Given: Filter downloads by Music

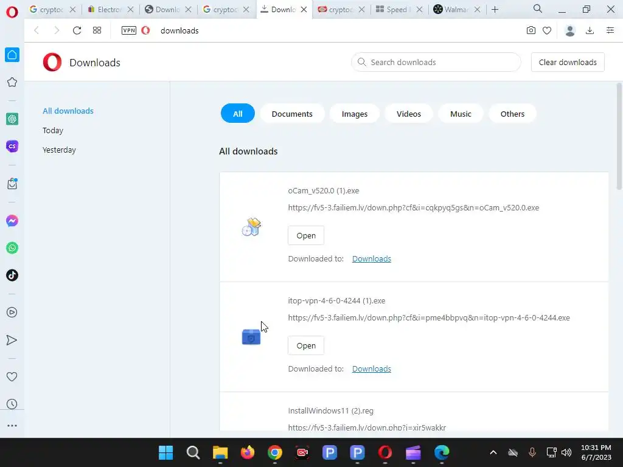Looking at the screenshot, I should [x=461, y=114].
